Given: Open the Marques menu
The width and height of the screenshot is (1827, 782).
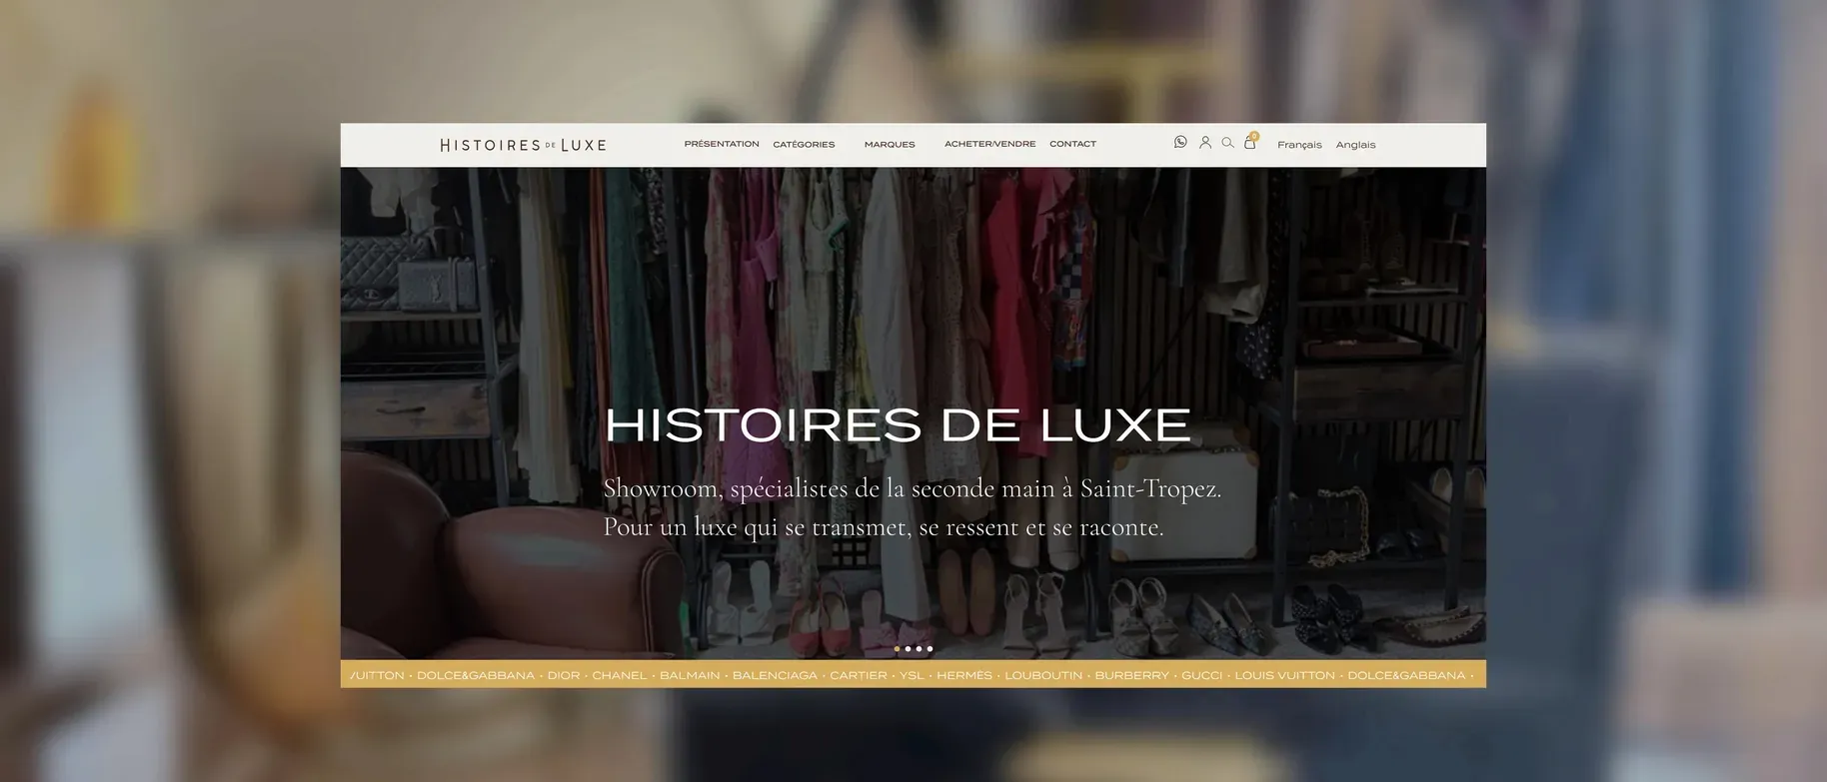Looking at the screenshot, I should point(890,145).
